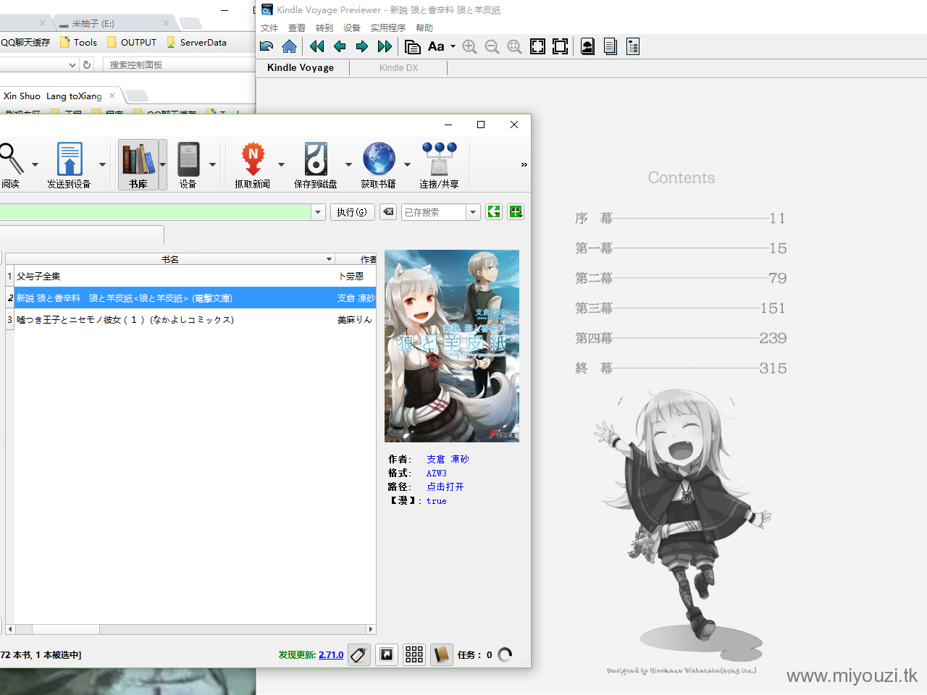Select the book 父与子全集
Image resolution: width=927 pixels, height=695 pixels.
click(x=39, y=277)
